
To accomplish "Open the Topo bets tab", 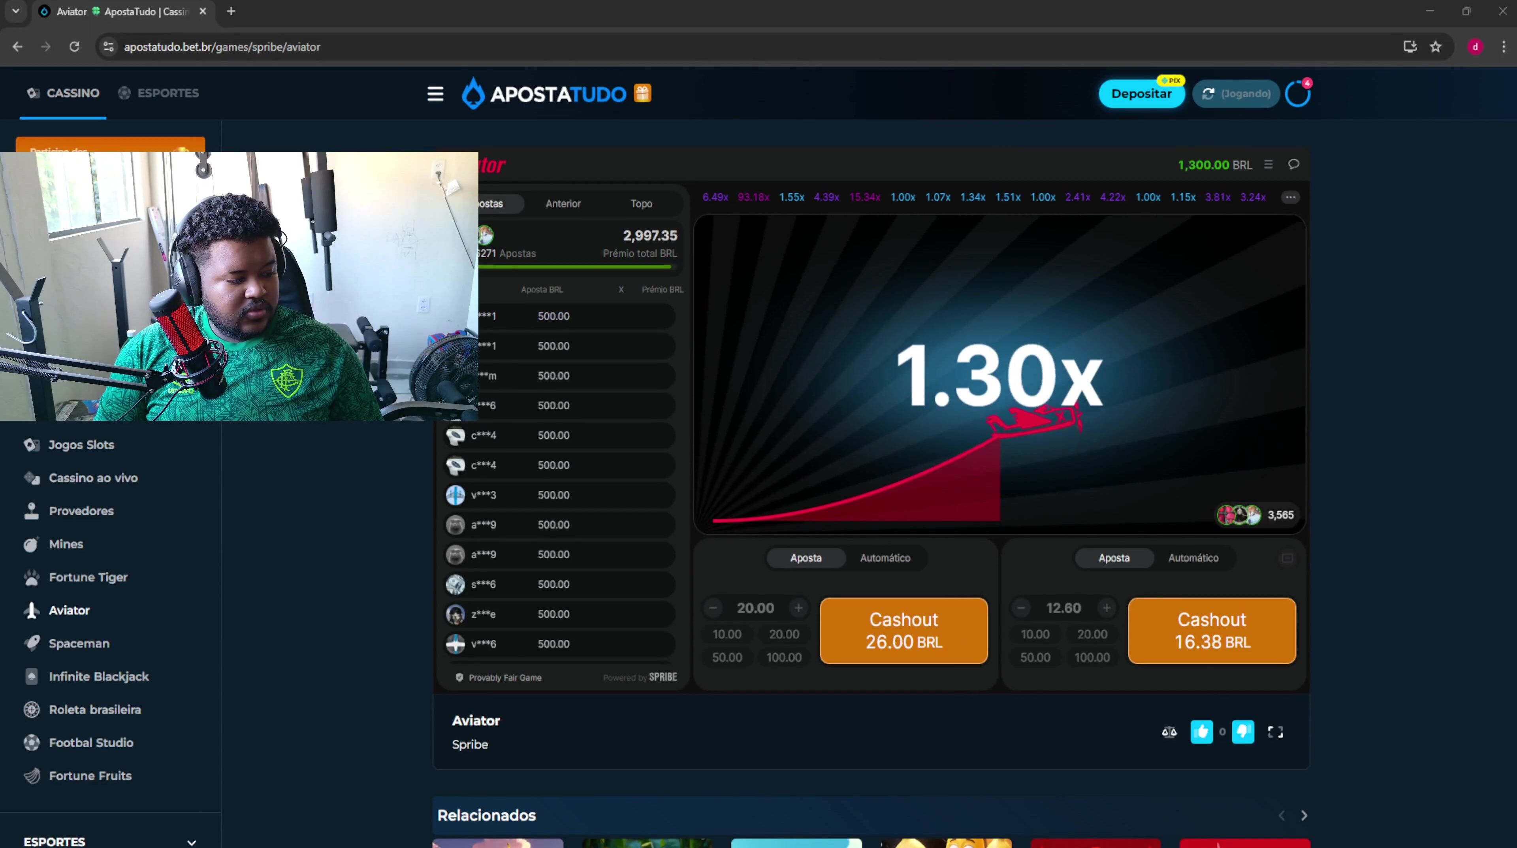I will [x=641, y=204].
